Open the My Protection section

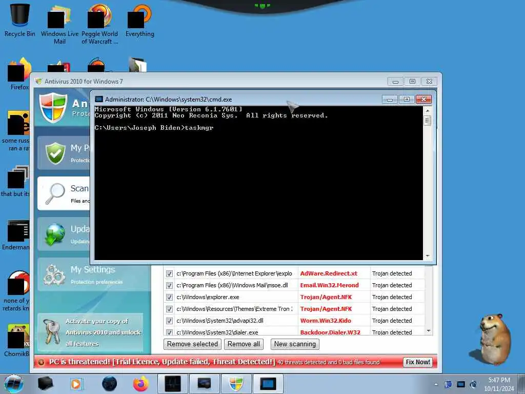64,153
